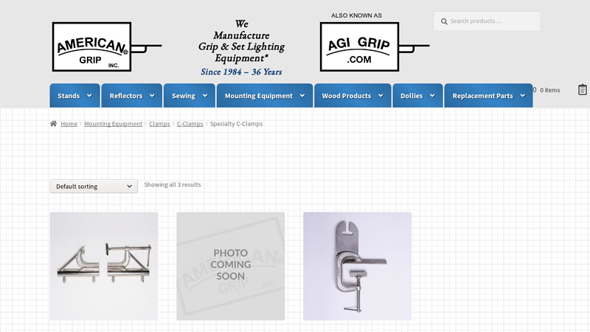Screen dimensions: 590x332
Task: Open the Photo Coming Soon product thumbnail
Action: click(x=231, y=266)
